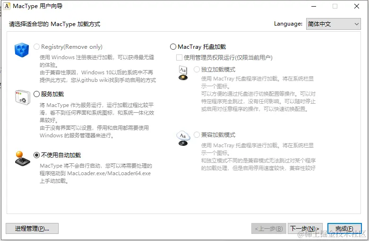The height and width of the screenshot is (241, 369).
Task: Click the service loading window-gear icon
Action: coord(23,97)
